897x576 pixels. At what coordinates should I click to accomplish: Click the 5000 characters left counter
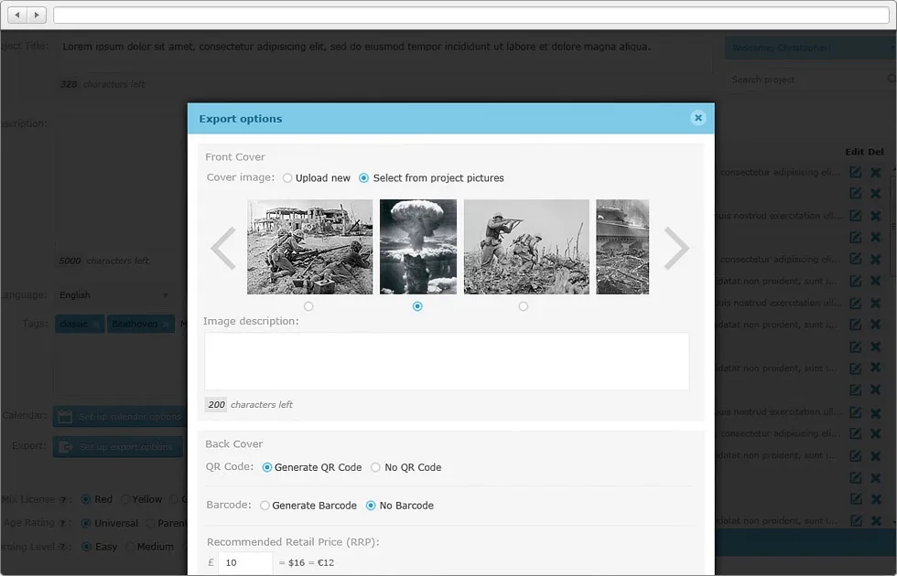[103, 261]
